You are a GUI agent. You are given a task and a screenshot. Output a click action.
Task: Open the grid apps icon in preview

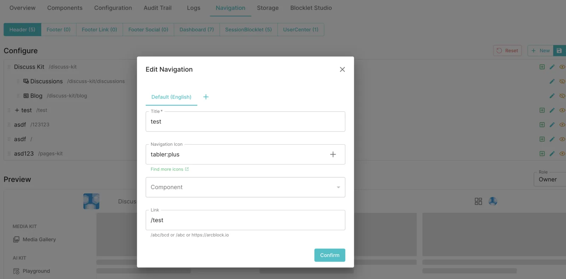478,201
